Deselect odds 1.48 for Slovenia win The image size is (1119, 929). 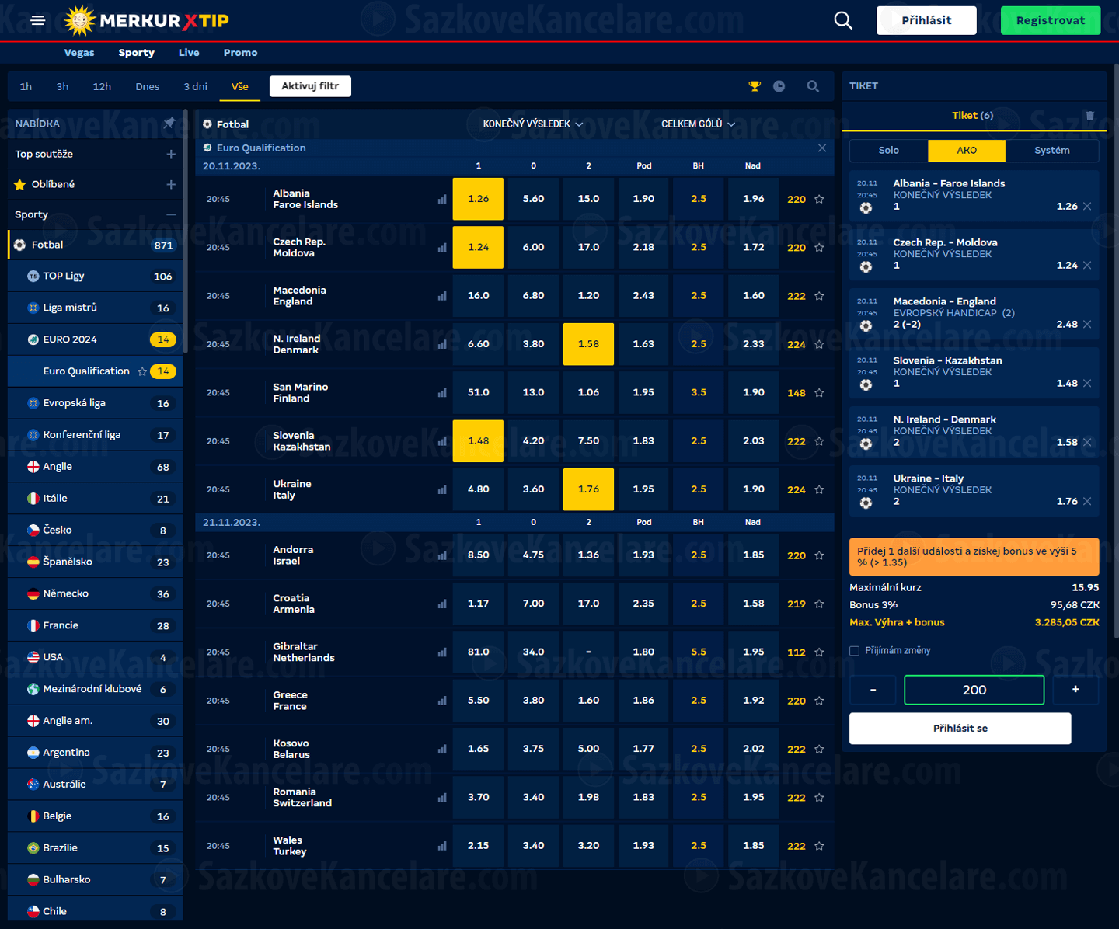(478, 441)
